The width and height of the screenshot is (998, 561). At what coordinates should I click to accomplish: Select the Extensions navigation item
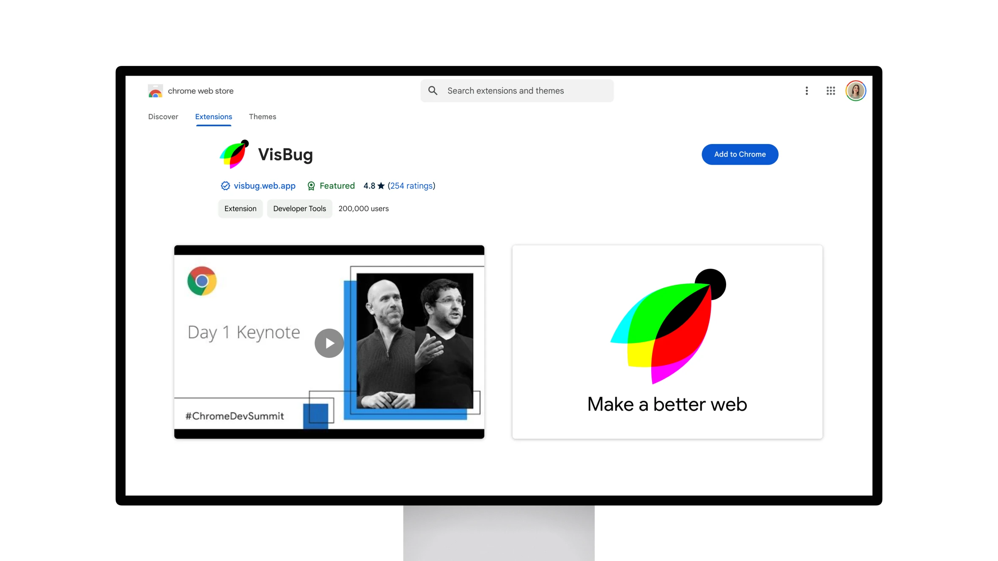[213, 116]
